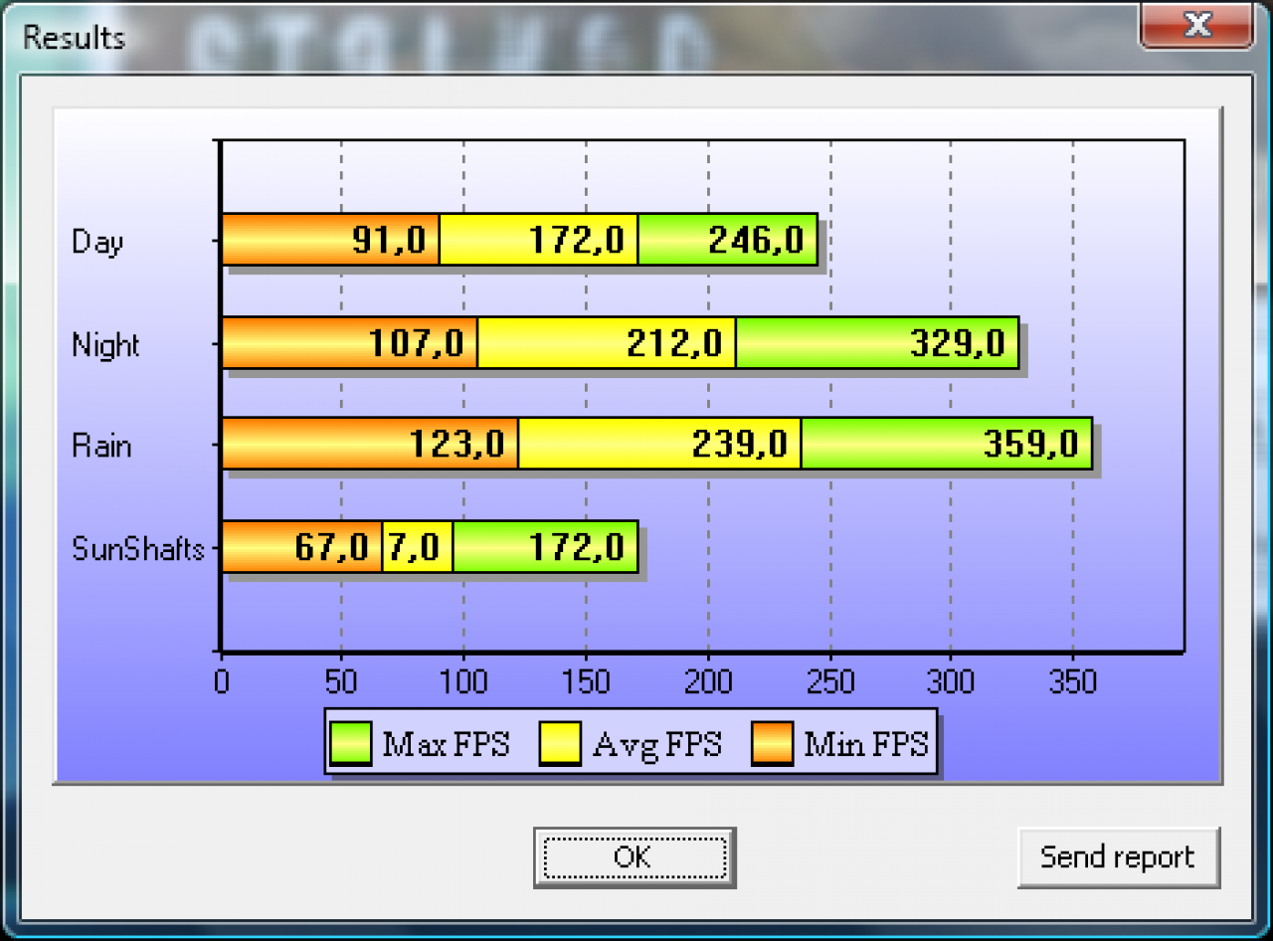Screen dimensions: 1273x941
Task: Click the 250 axis tick label
Action: [829, 681]
